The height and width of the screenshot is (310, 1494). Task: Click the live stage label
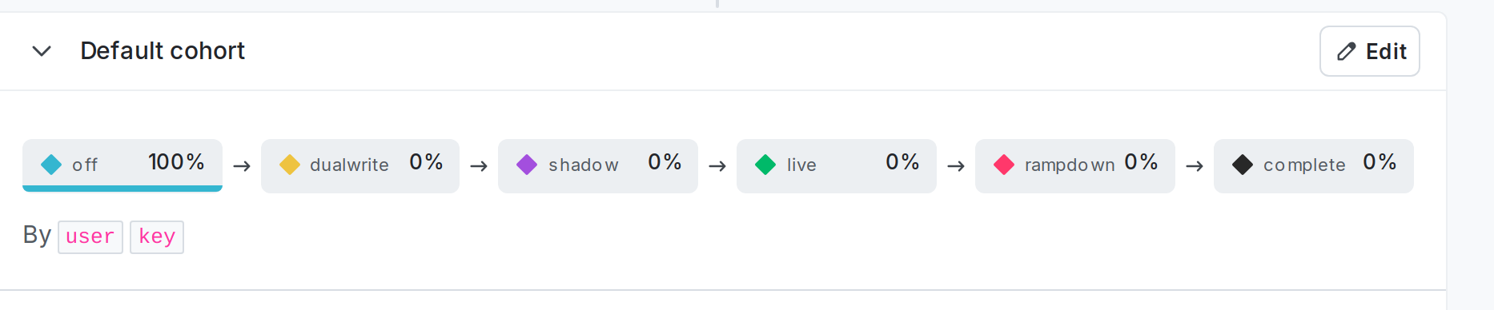pos(801,165)
